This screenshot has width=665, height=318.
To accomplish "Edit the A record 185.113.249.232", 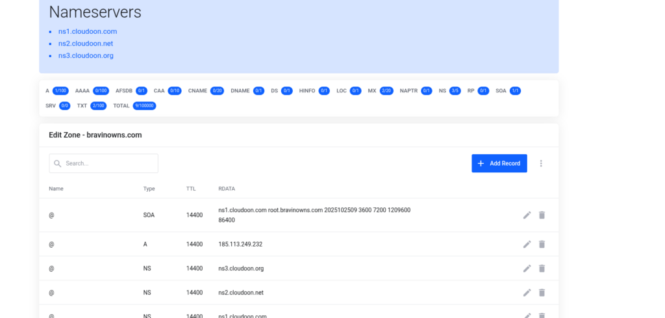I will [x=527, y=245].
